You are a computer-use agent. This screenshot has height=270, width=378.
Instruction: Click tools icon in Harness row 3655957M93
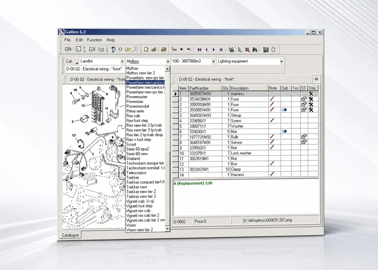point(311,94)
